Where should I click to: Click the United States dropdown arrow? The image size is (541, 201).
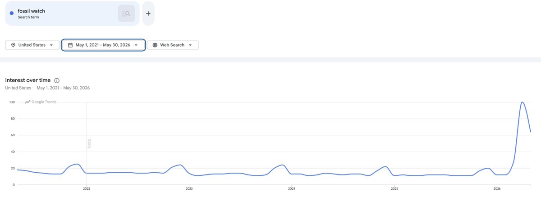[x=52, y=45]
